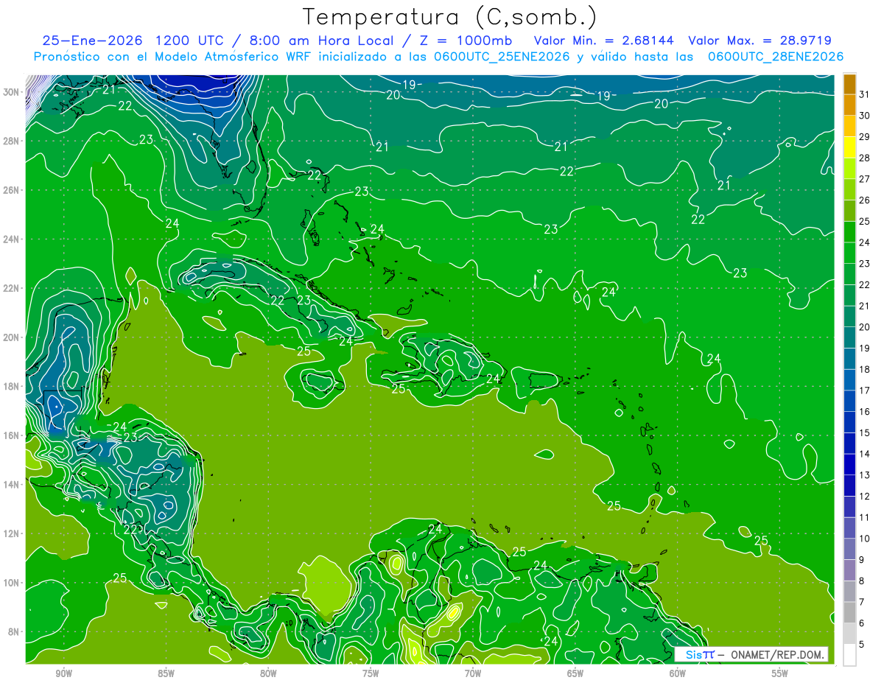Click the 10N latitude axis label
Screen dimensions: 884x683
coord(12,583)
